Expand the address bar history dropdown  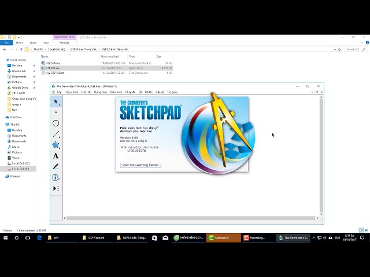click(335, 50)
